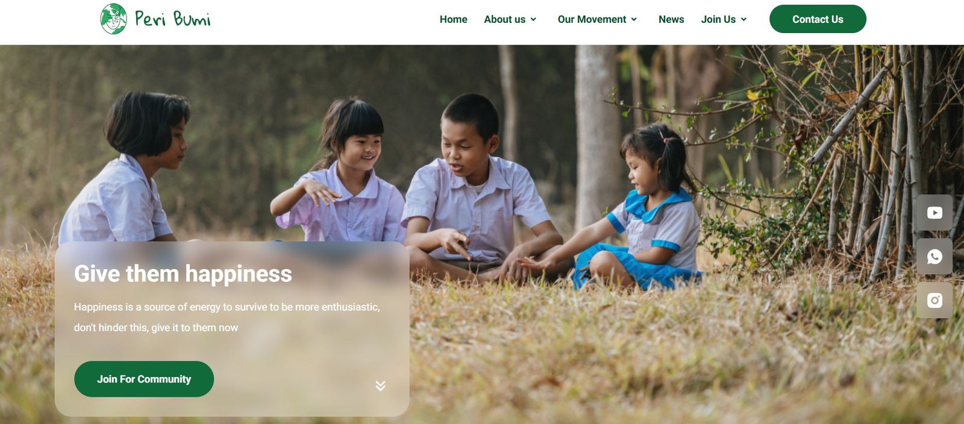The height and width of the screenshot is (424, 964).
Task: Click the Give them happiness heading
Action: tap(183, 274)
